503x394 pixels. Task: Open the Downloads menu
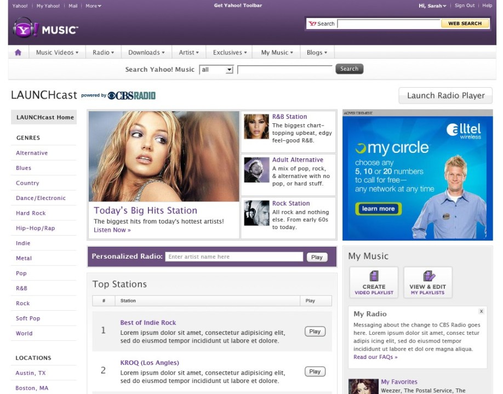[147, 53]
